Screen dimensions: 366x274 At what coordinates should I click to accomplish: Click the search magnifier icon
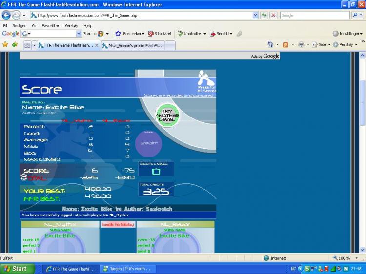[355, 15]
